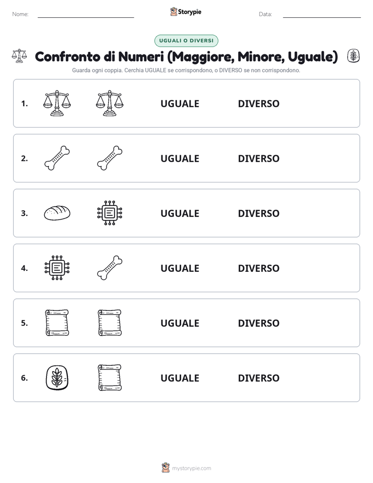Click the scroll icon in row 6

coord(110,377)
